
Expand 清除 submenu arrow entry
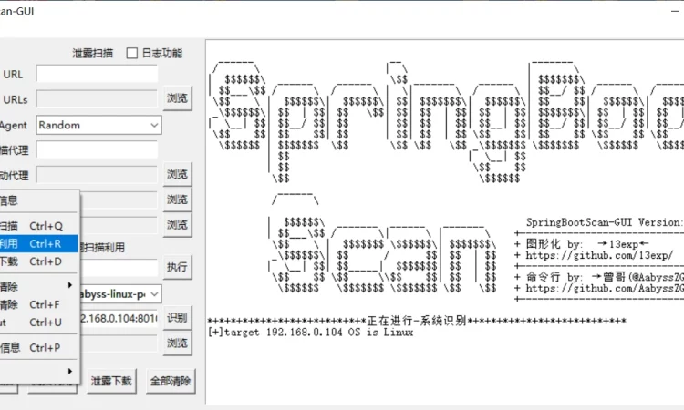(38, 286)
